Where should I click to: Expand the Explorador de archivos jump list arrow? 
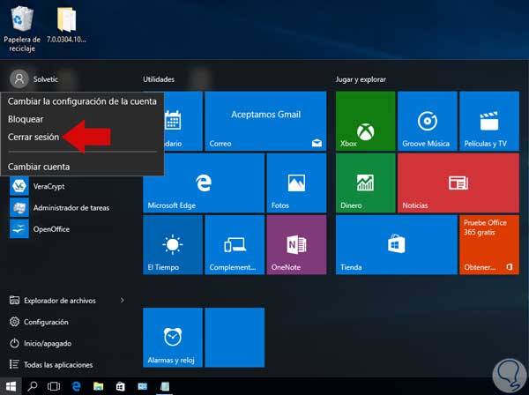click(123, 300)
